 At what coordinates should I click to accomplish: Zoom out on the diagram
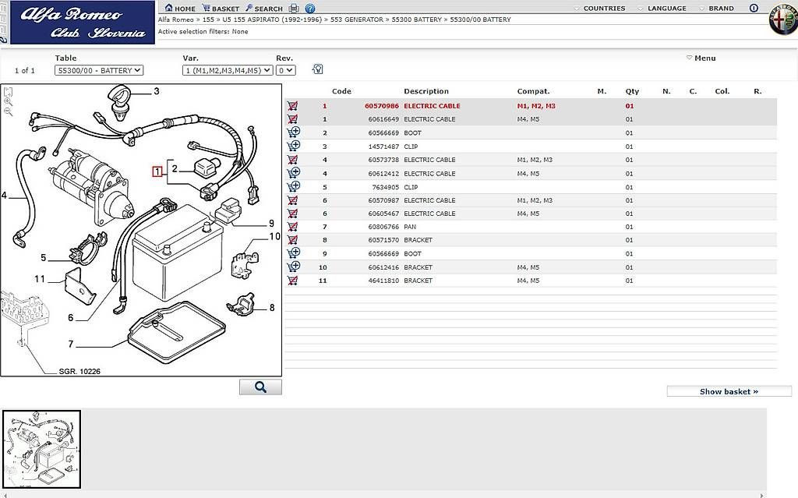(x=8, y=111)
